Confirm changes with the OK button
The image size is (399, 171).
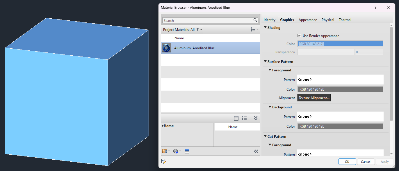click(x=347, y=161)
